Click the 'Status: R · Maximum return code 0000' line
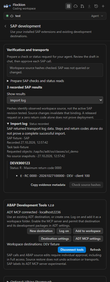This screenshot has height=282, width=110. 36,168
